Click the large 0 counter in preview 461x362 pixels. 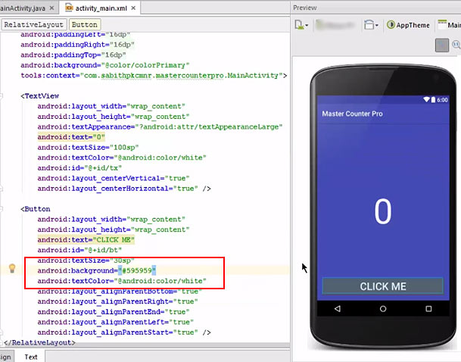tap(383, 212)
